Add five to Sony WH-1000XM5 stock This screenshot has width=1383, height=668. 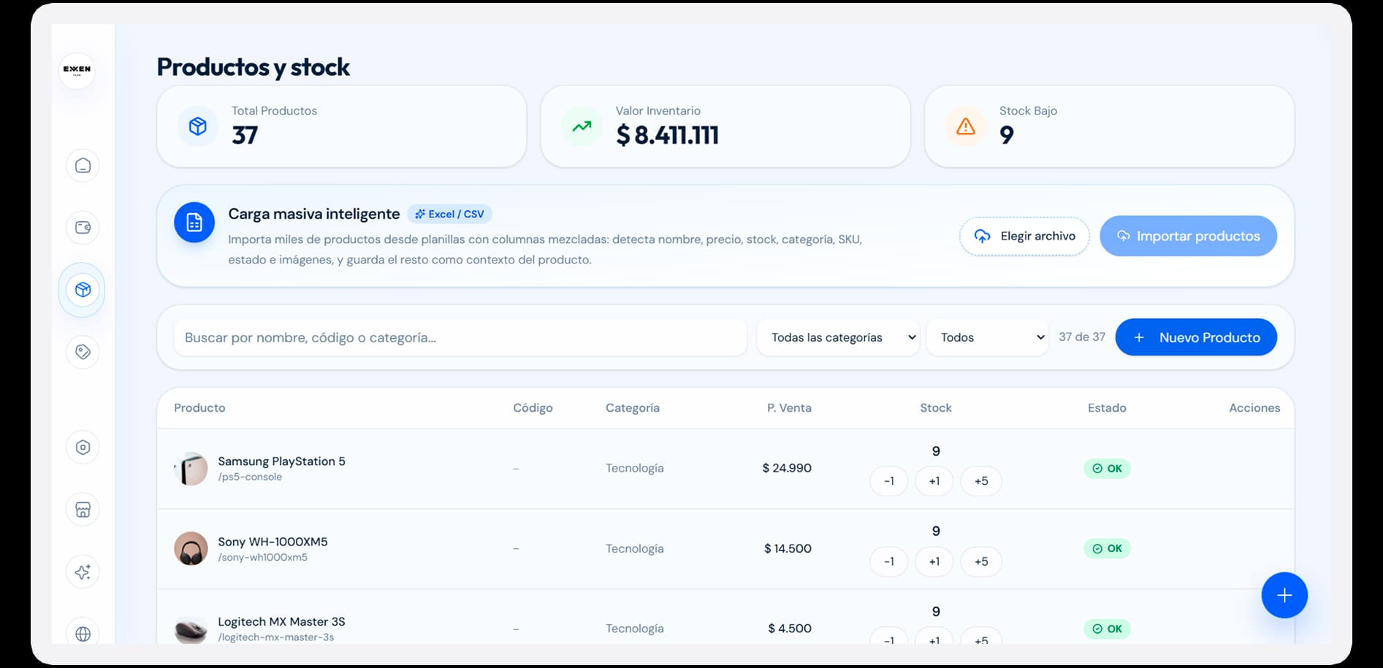(981, 561)
